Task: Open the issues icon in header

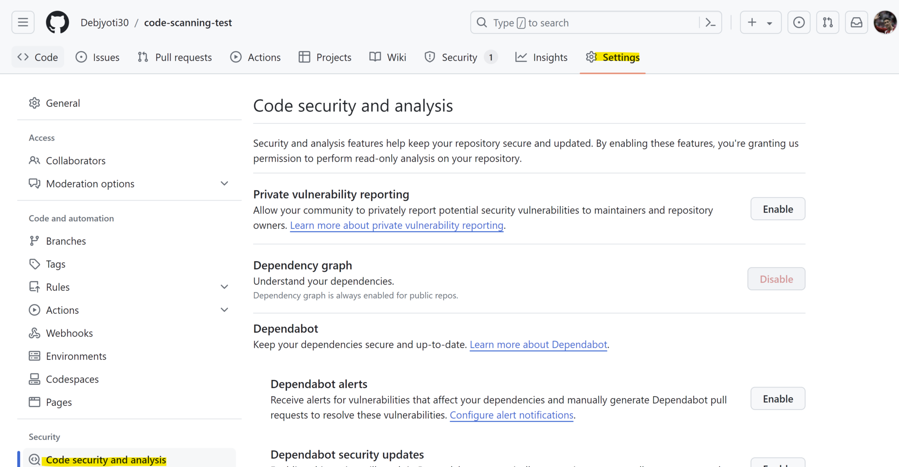Action: 798,22
